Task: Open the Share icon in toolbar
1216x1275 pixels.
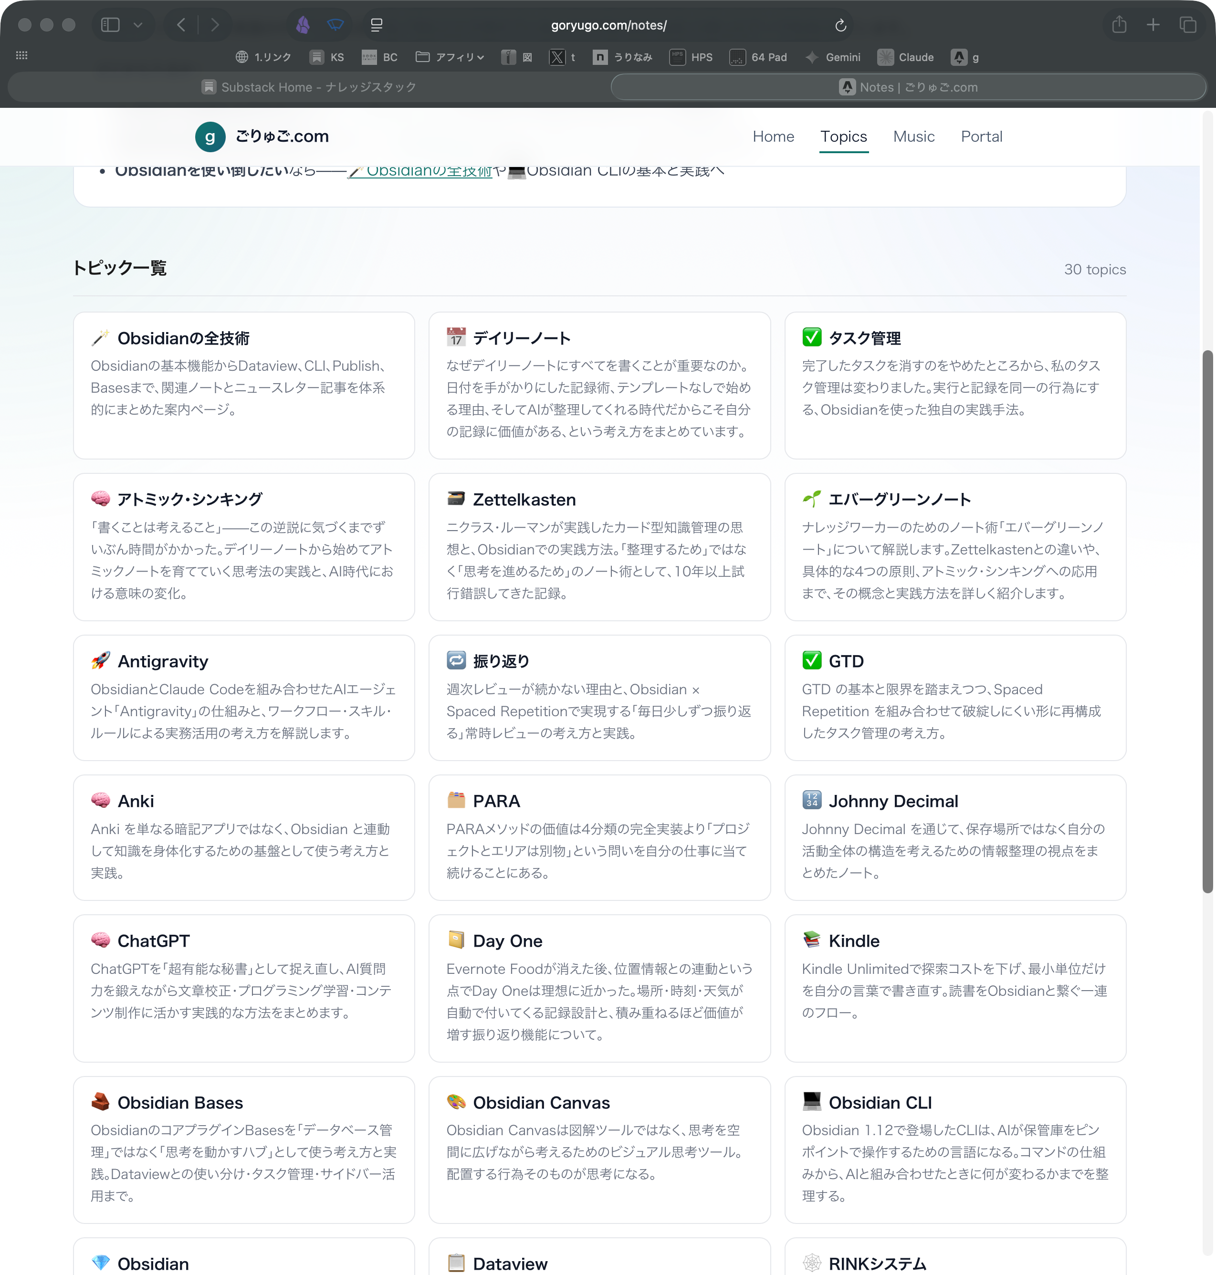Action: pyautogui.click(x=1119, y=25)
